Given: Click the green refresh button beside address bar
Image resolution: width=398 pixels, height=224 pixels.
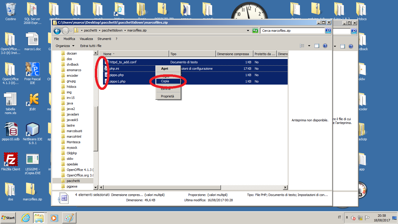Looking at the screenshot, I should click(x=255, y=31).
